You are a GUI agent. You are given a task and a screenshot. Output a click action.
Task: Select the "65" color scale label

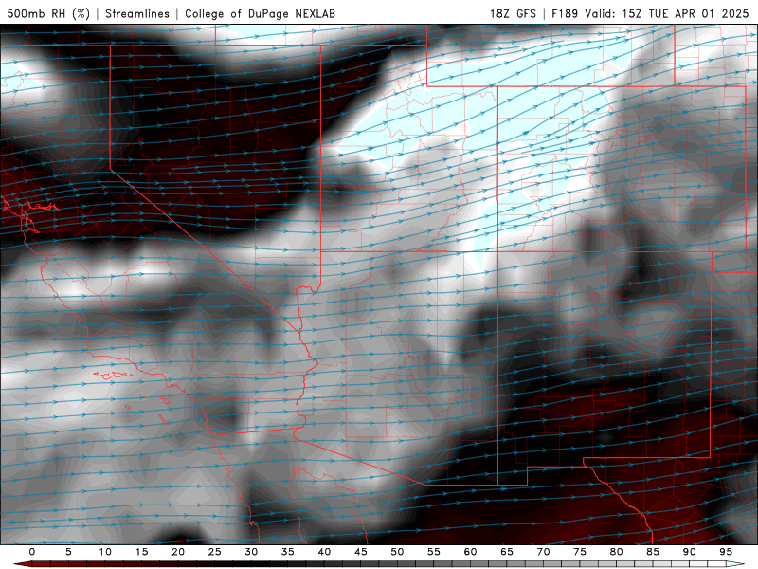(x=507, y=552)
